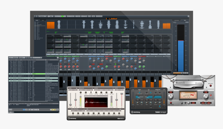
Task: Click REVelation's Width knob
Action: [119, 113]
